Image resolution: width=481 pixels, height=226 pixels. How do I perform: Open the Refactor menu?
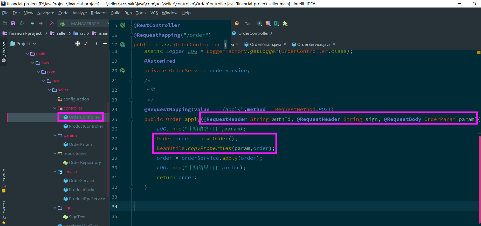click(x=99, y=13)
